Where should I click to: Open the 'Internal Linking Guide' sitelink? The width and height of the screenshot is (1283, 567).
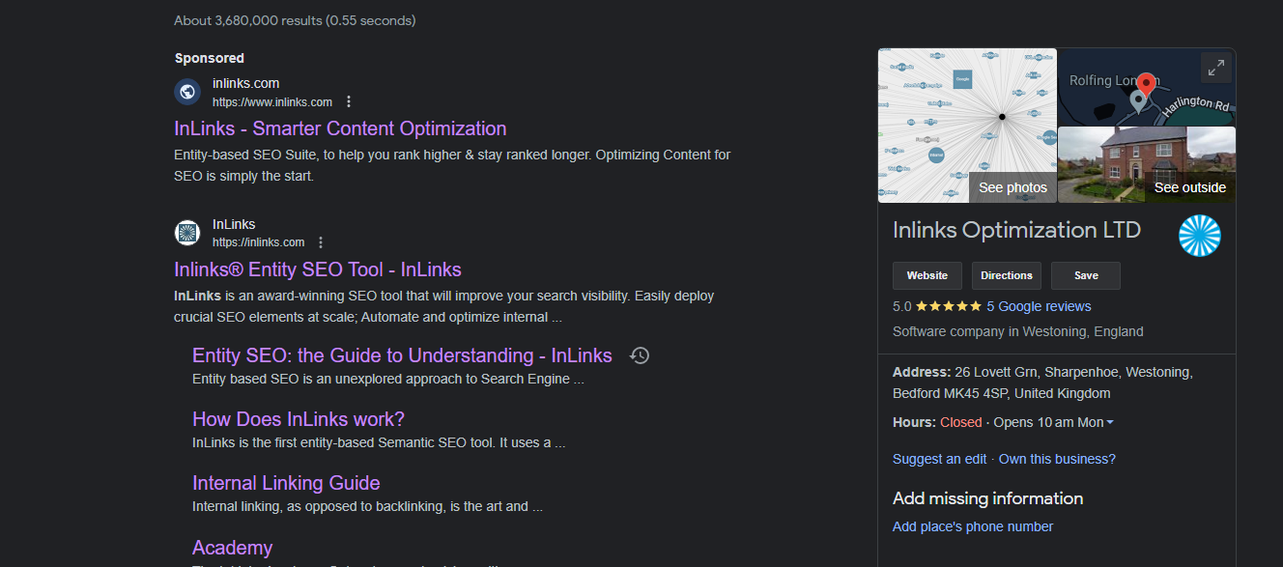pyautogui.click(x=286, y=483)
